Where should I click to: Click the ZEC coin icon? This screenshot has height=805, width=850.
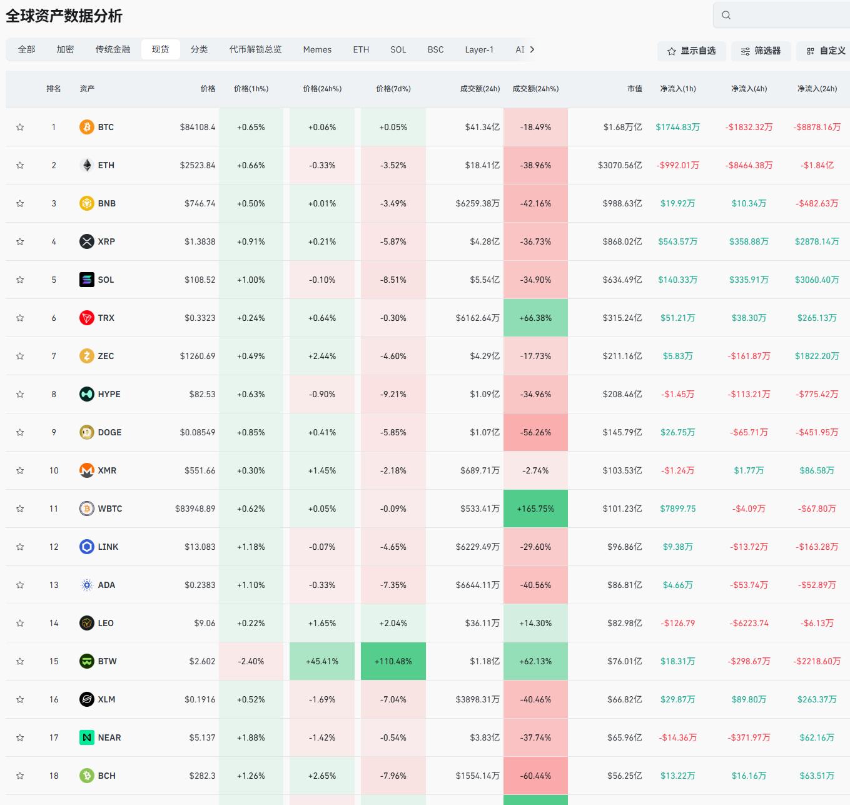(87, 356)
